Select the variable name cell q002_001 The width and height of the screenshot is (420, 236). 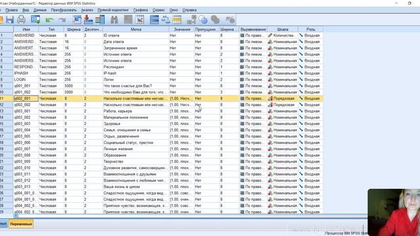coord(26,98)
